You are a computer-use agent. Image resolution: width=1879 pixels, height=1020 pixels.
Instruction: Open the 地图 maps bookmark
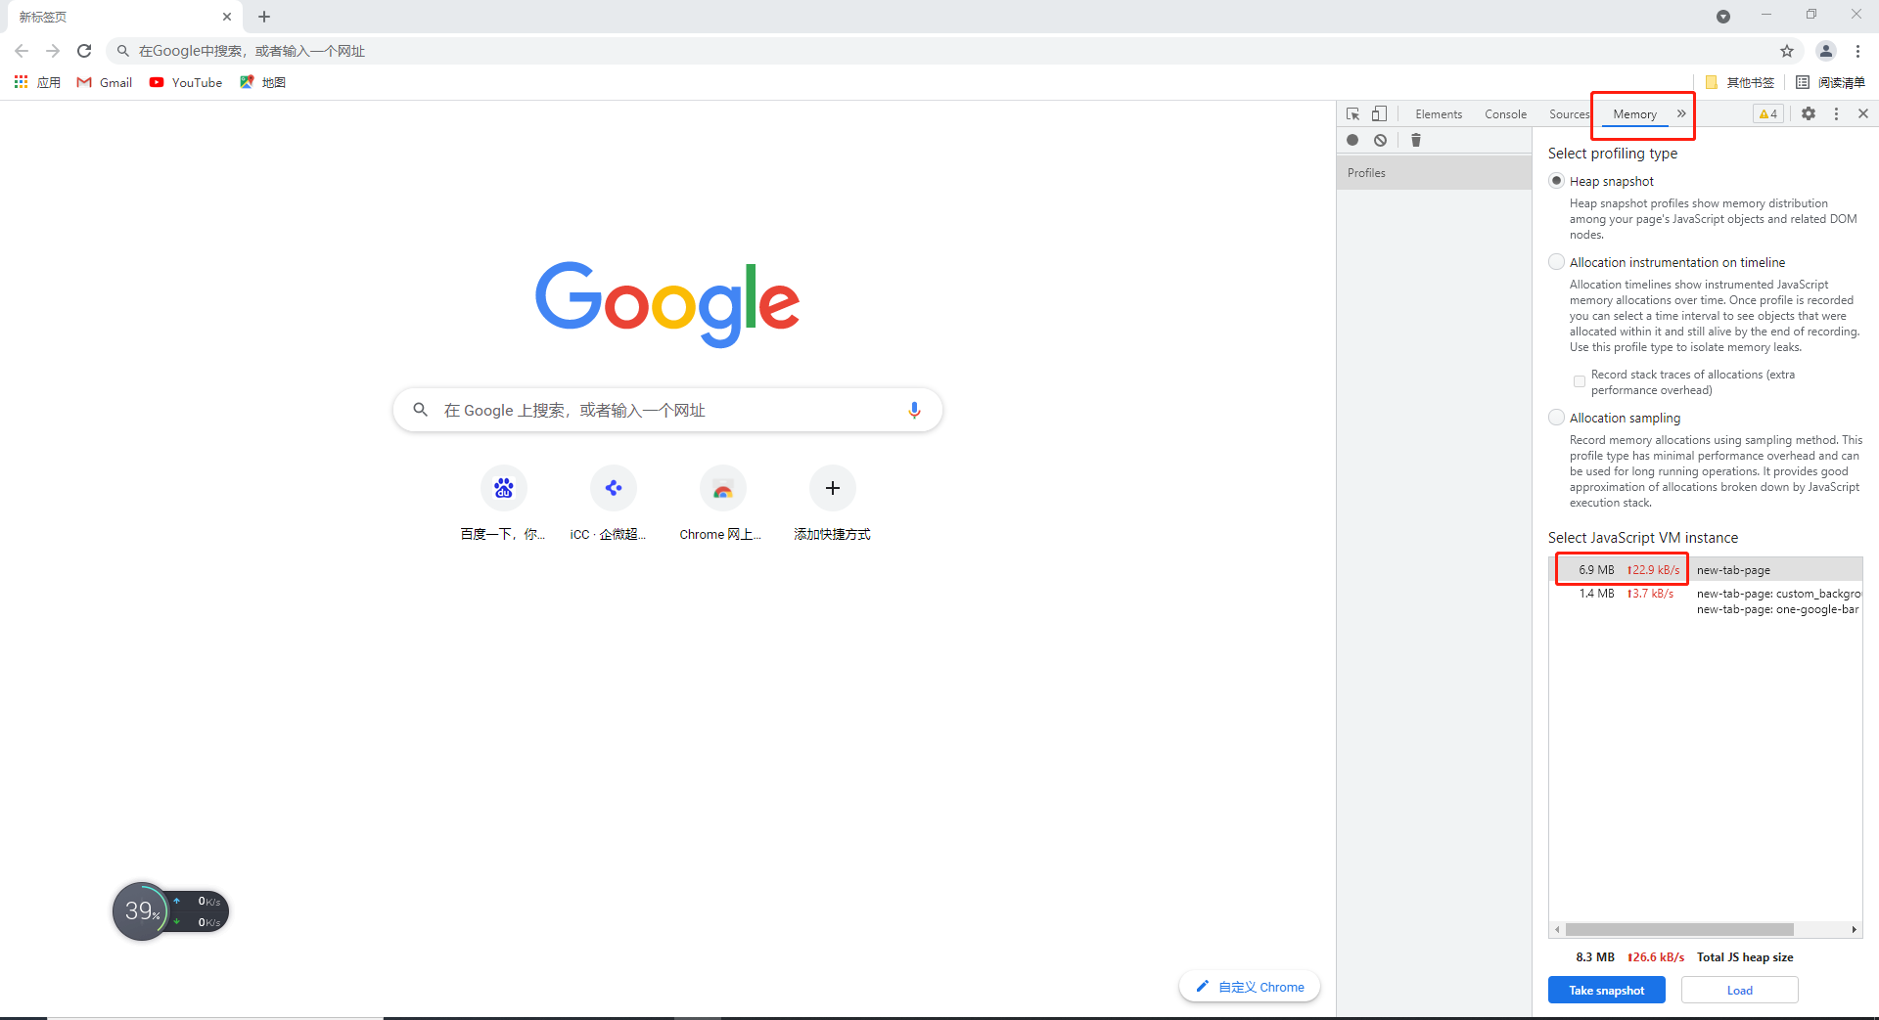pyautogui.click(x=262, y=83)
